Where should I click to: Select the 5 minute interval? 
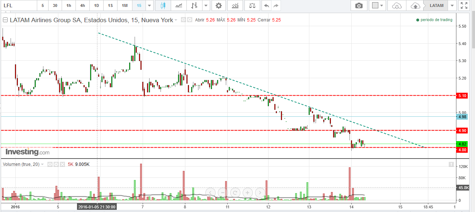(43, 5)
